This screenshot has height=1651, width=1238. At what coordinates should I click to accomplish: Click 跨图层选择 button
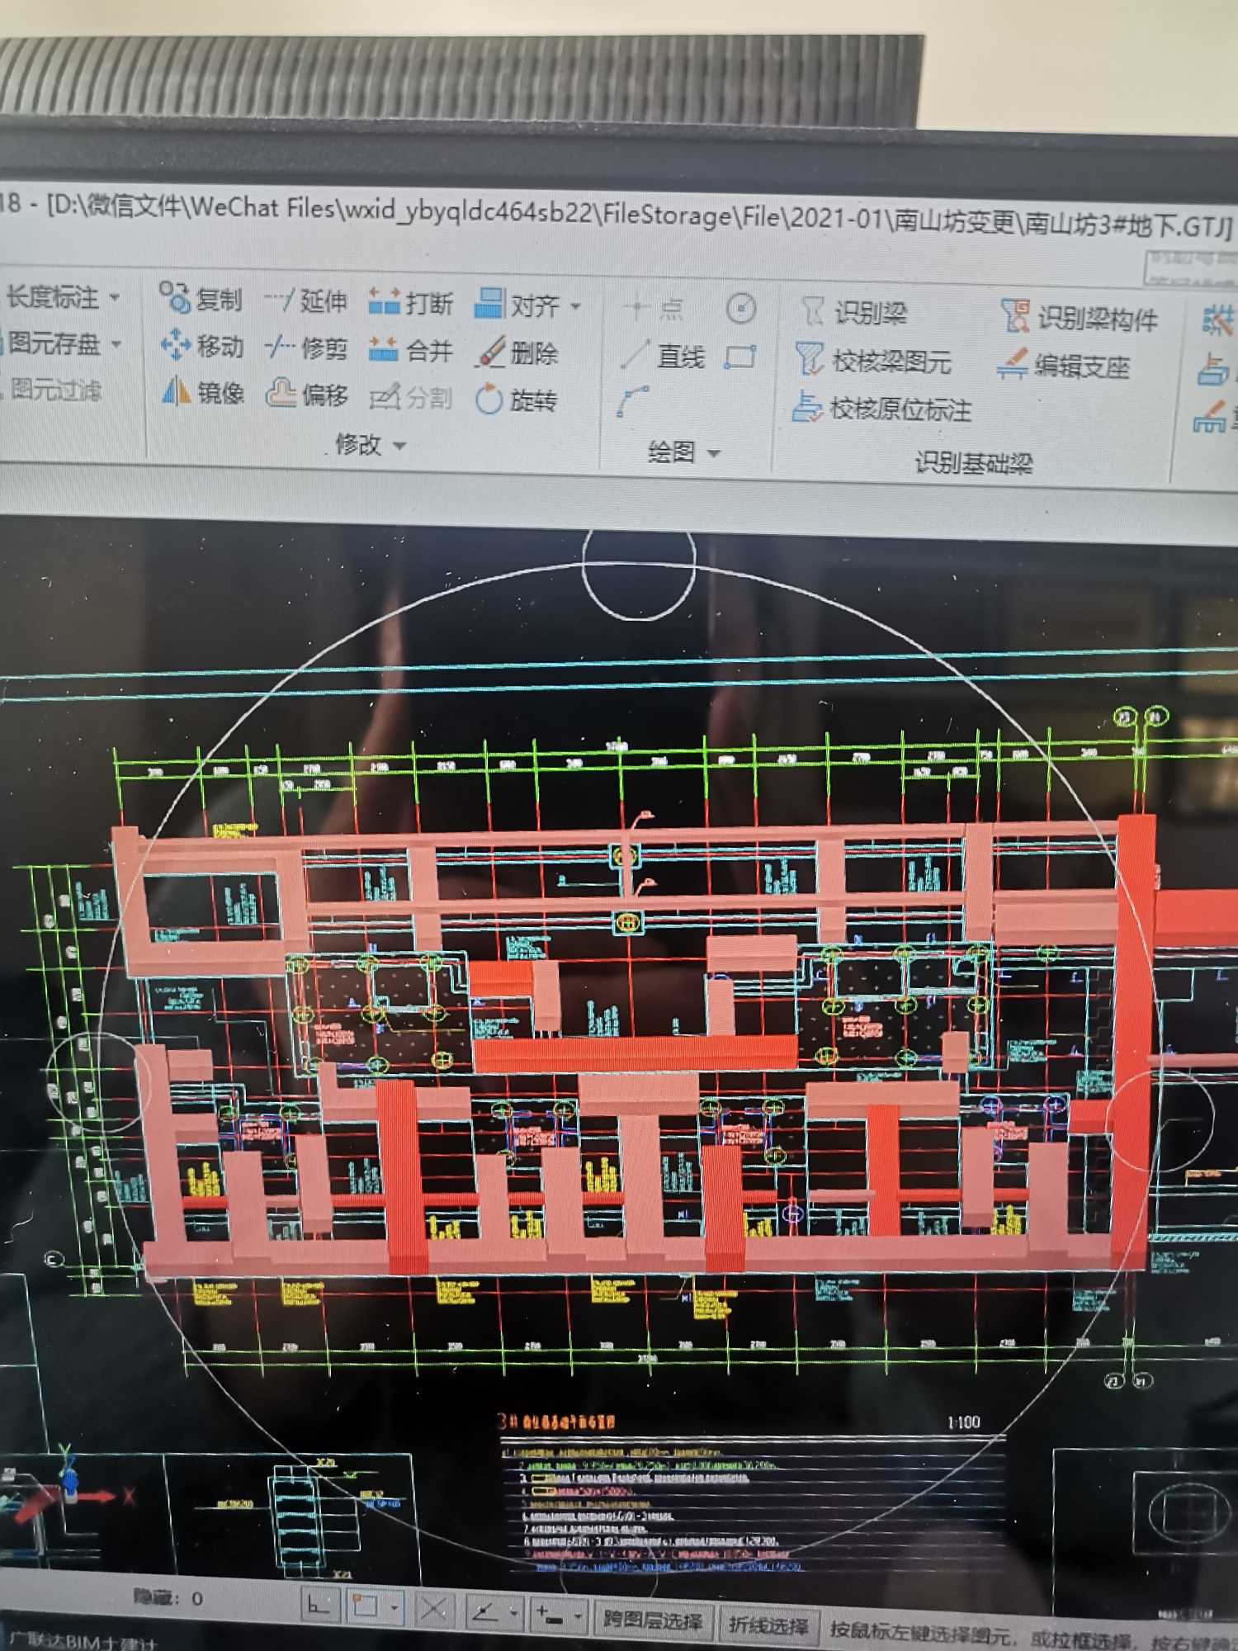pyautogui.click(x=652, y=1619)
